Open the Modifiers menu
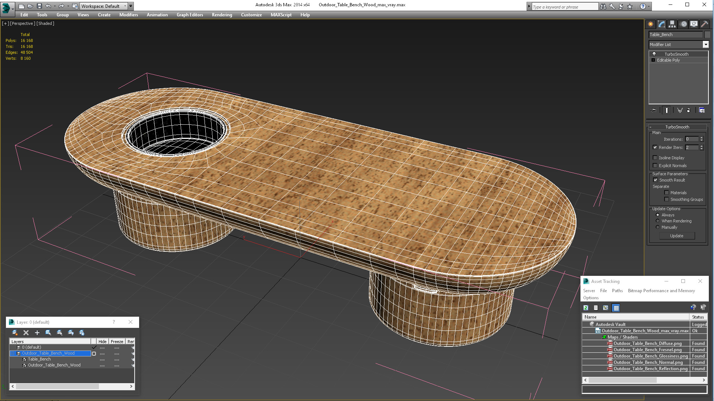Screen dimensions: 714x401 click(x=128, y=15)
